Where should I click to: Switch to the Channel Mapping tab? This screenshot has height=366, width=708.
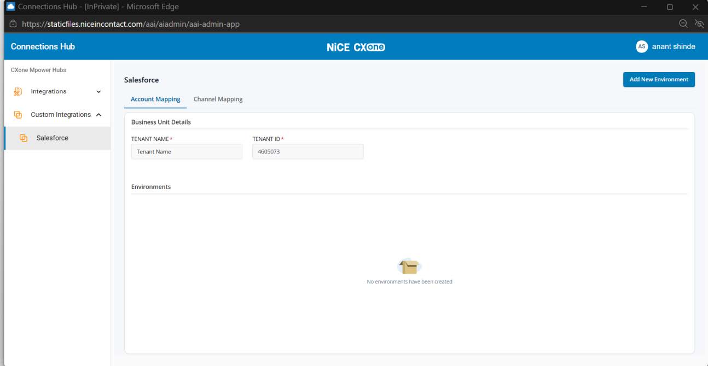pos(218,99)
